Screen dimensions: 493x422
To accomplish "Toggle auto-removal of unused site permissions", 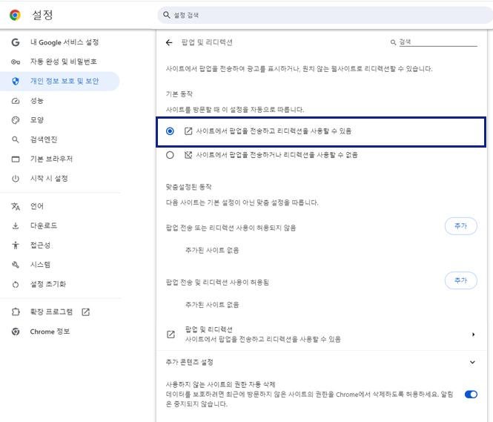I will coord(471,395).
